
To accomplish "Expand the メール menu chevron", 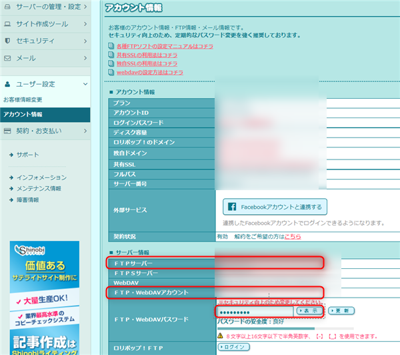I will (x=86, y=58).
